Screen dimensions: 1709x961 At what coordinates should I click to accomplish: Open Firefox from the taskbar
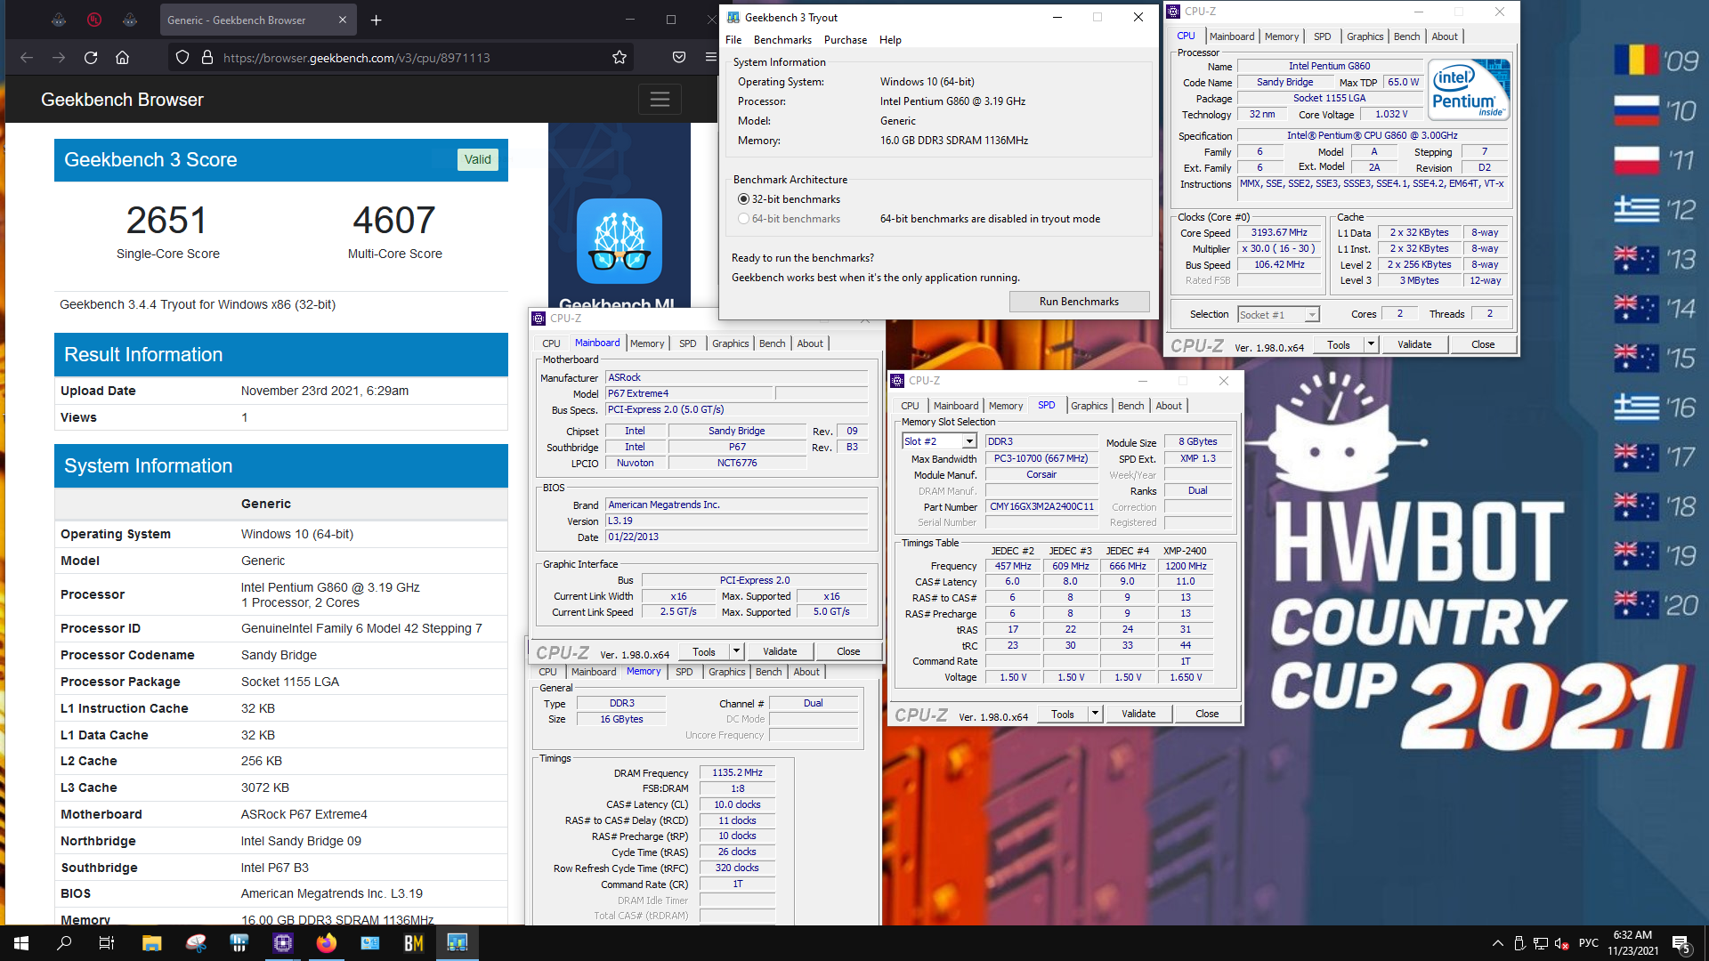tap(327, 943)
